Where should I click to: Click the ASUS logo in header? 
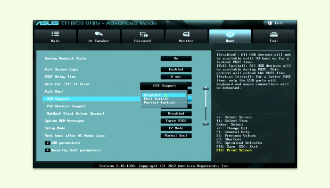pos(47,23)
